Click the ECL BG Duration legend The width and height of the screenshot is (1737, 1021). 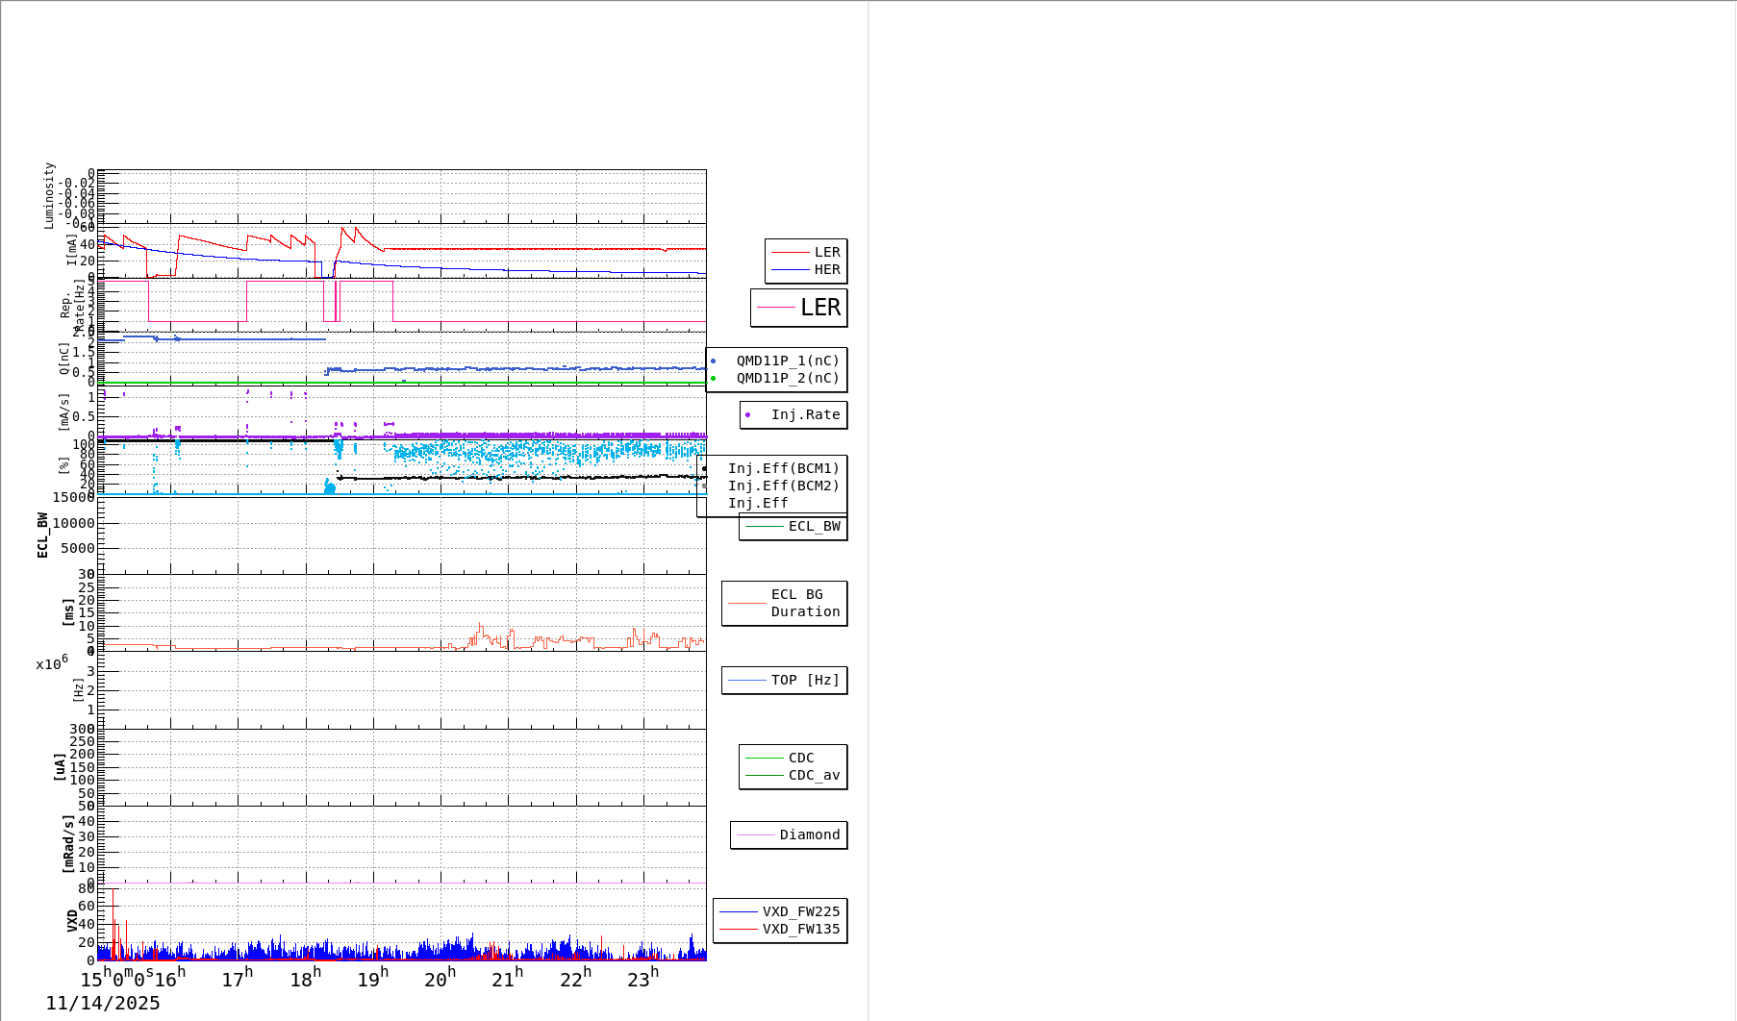785,604
